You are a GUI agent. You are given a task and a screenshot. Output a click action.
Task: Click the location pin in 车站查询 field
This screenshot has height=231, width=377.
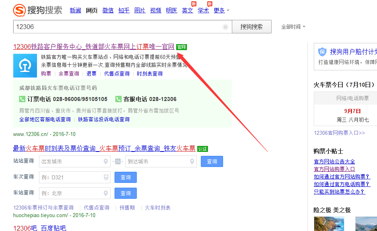click(x=105, y=193)
